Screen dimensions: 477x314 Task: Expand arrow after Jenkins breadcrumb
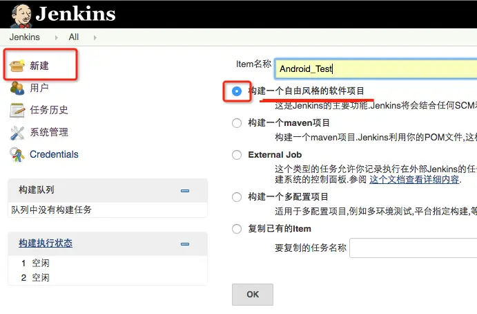click(x=57, y=37)
